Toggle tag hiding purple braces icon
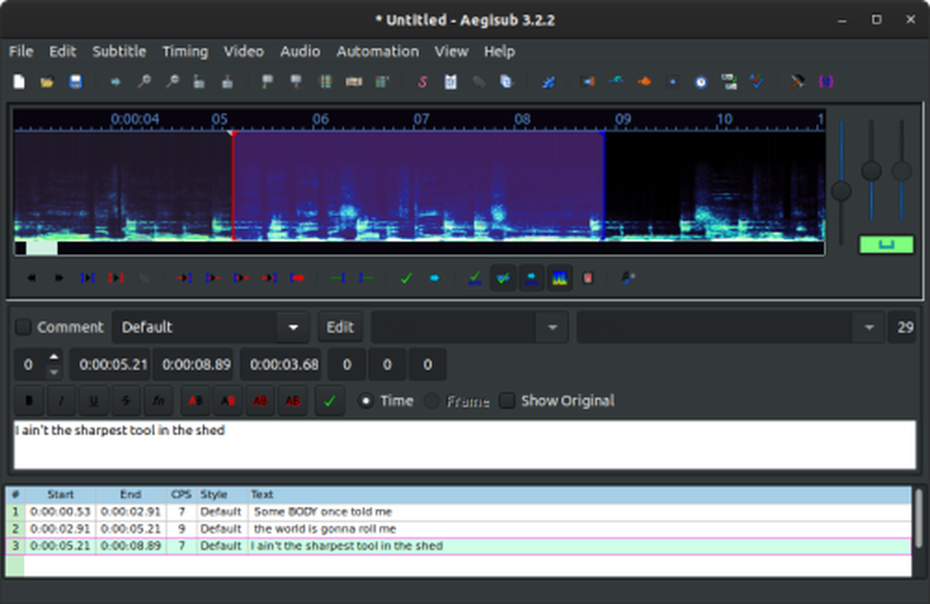The image size is (930, 604). (825, 81)
